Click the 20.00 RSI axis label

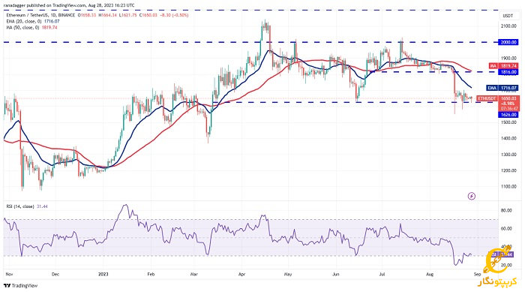507,265
